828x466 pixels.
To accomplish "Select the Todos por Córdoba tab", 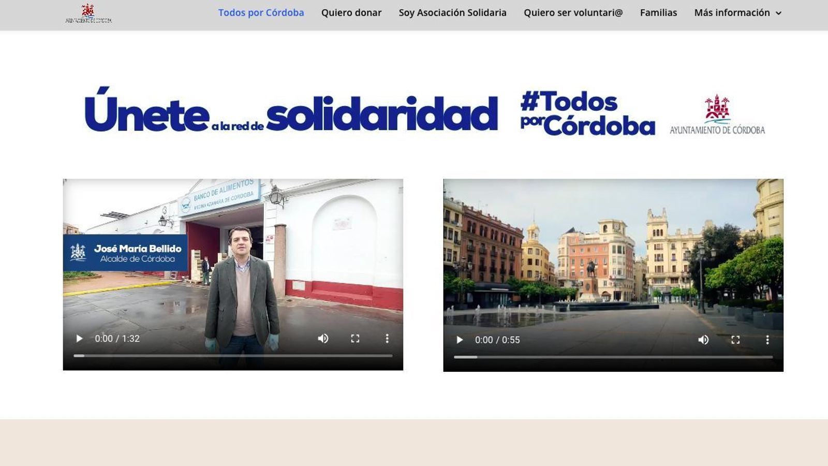I will coord(261,12).
